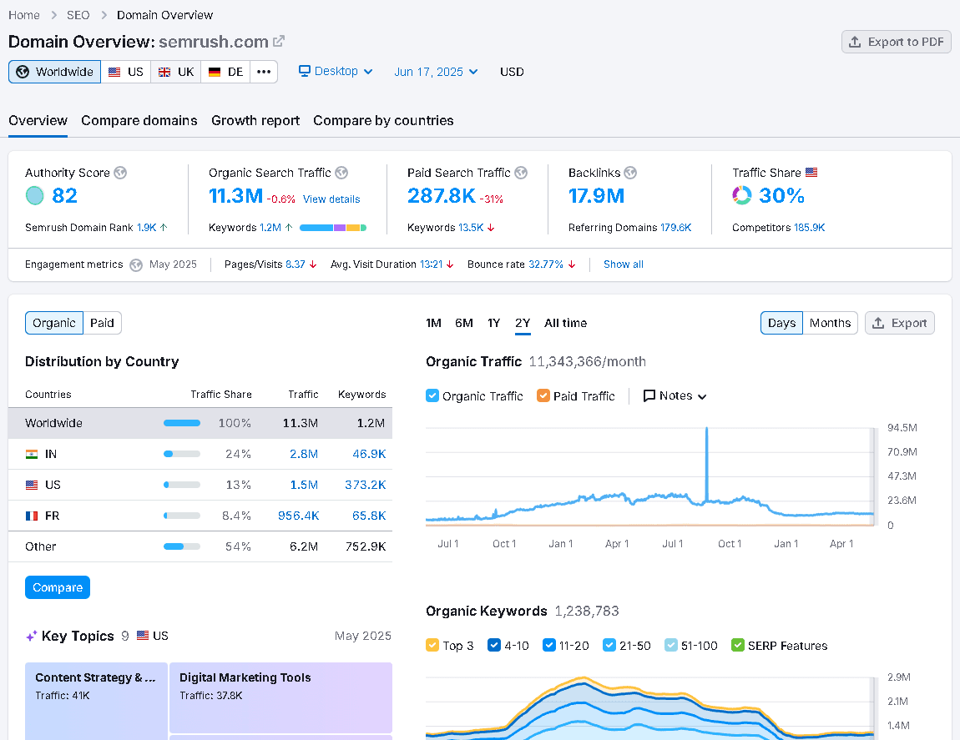Toggle the Organic Traffic checkbox
Image resolution: width=960 pixels, height=740 pixels.
[x=432, y=395]
